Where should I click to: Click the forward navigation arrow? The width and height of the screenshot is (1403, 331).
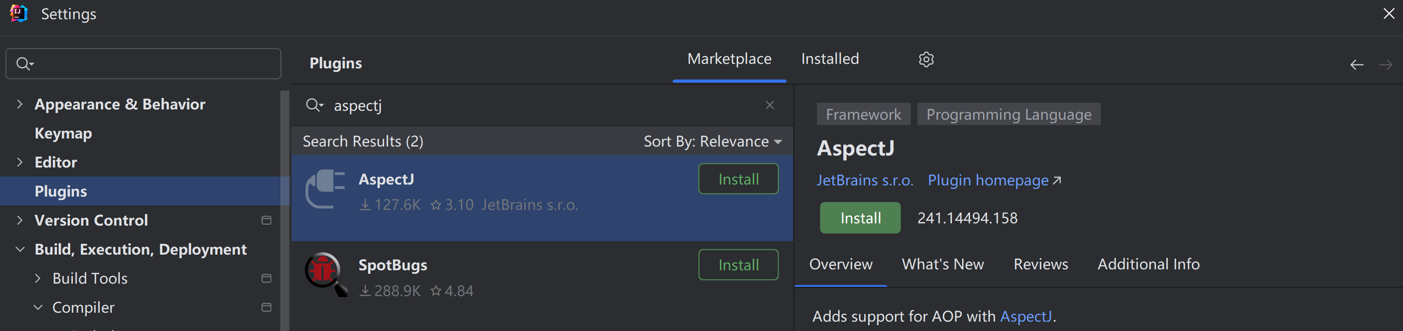1386,65
